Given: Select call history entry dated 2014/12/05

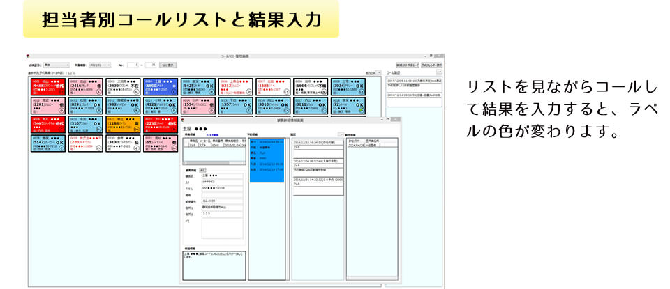Looking at the screenshot, I should click(414, 85).
